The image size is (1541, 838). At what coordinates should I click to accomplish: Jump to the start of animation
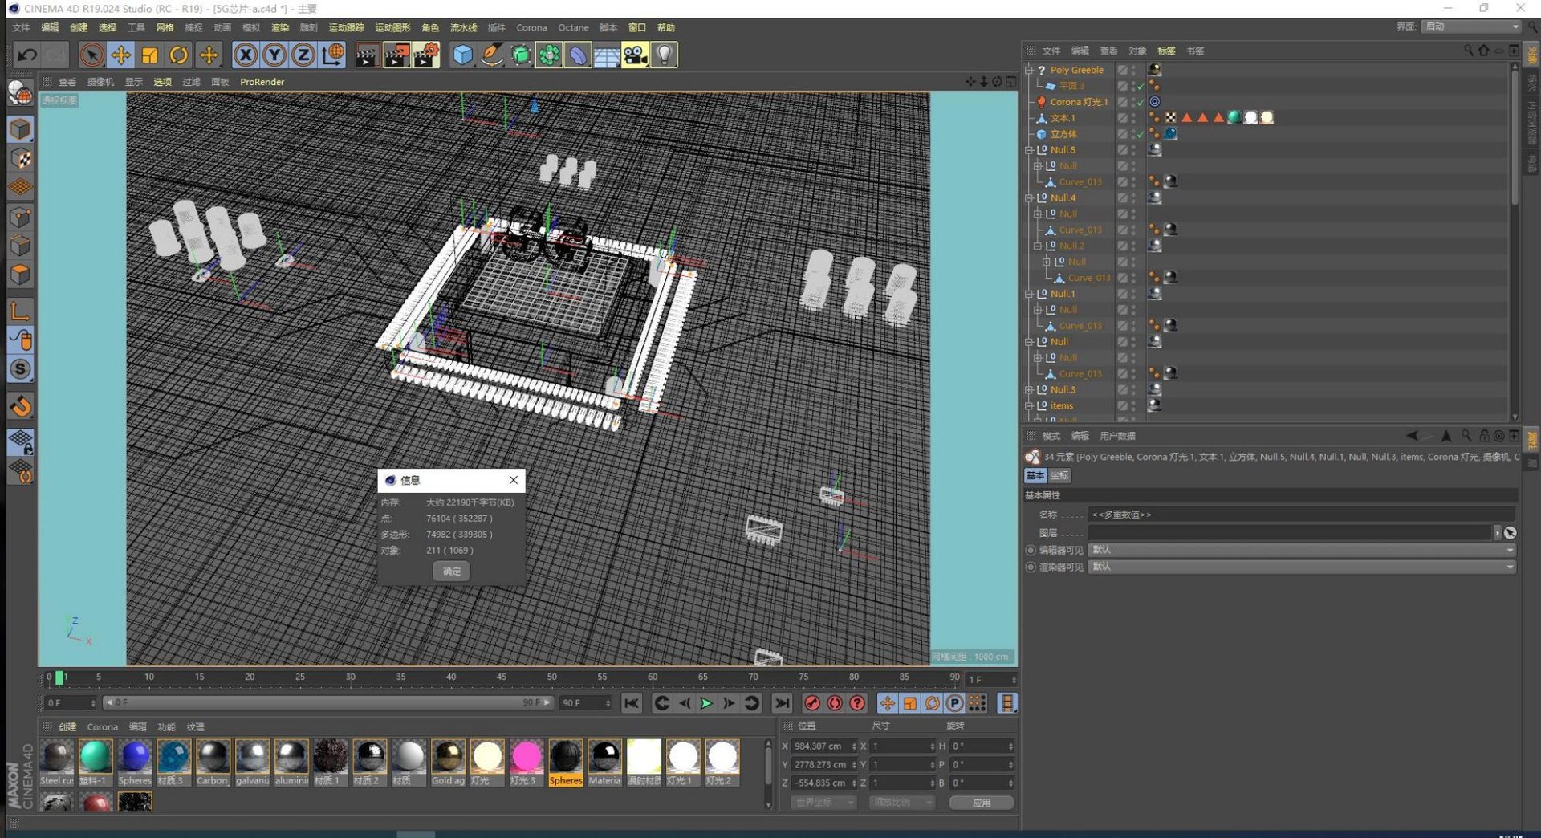tap(632, 703)
